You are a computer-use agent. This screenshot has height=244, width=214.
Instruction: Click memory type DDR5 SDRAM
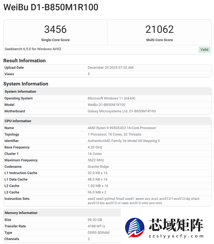coord(98,233)
